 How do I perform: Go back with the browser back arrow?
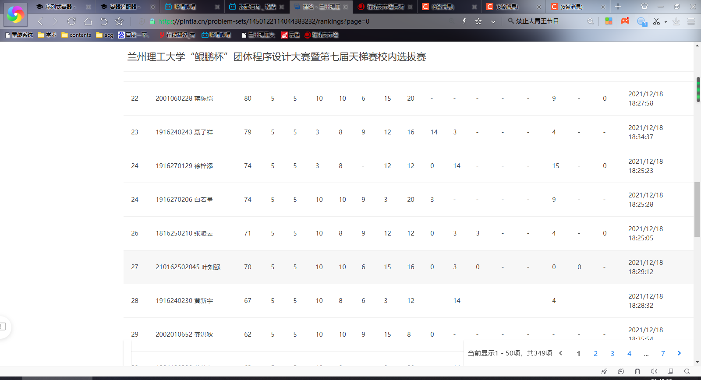pyautogui.click(x=40, y=21)
